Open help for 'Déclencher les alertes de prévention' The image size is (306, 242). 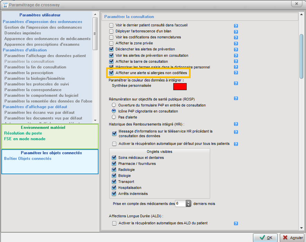pyautogui.click(x=236, y=50)
